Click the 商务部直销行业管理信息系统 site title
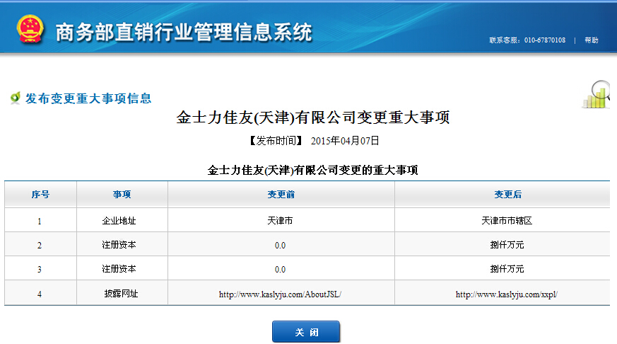This screenshot has height=344, width=617. (x=183, y=32)
